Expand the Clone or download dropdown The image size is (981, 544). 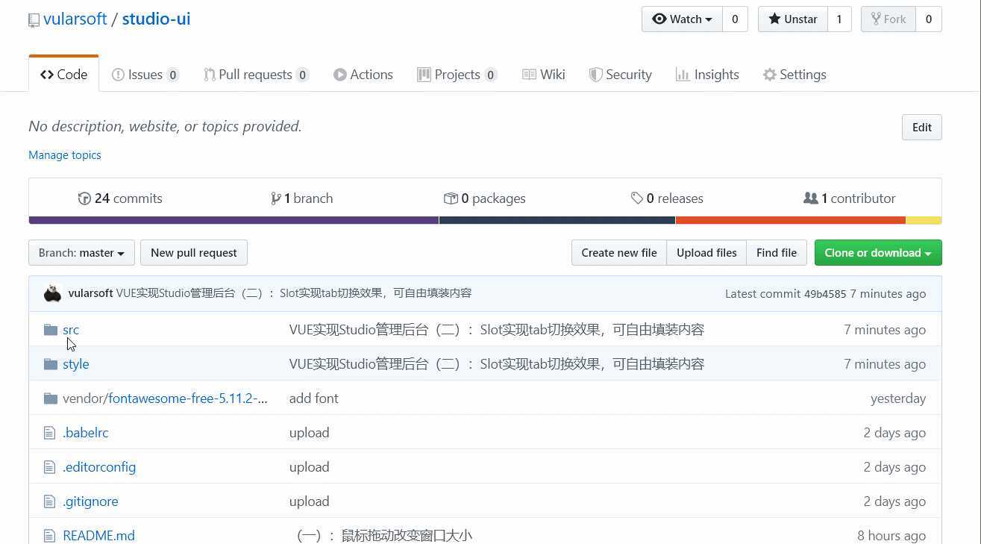tap(878, 253)
